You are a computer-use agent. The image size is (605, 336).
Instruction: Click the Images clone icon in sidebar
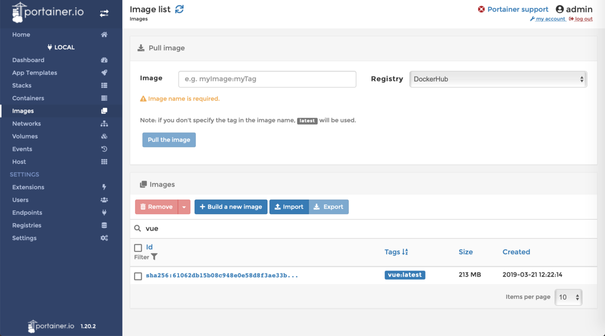pyautogui.click(x=104, y=111)
